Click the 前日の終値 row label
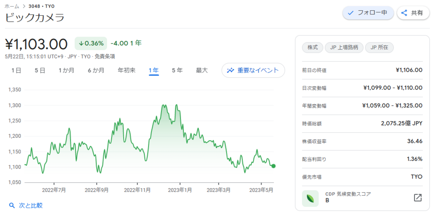This screenshot has height=213, width=434. pos(314,70)
